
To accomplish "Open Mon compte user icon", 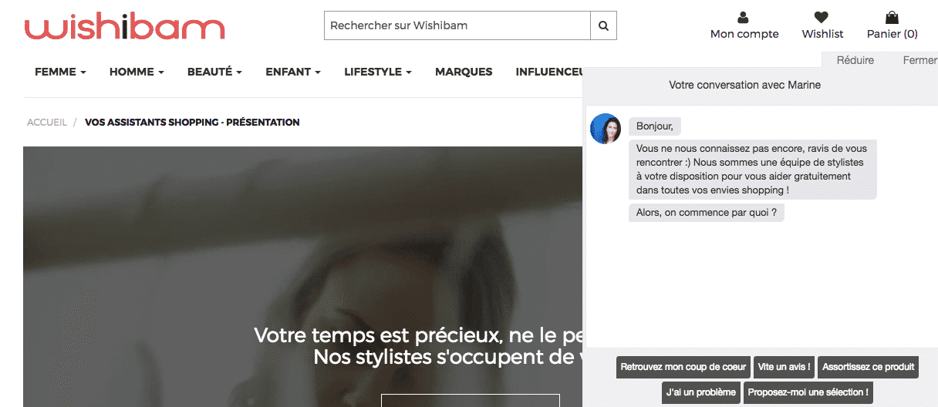I will point(744,18).
